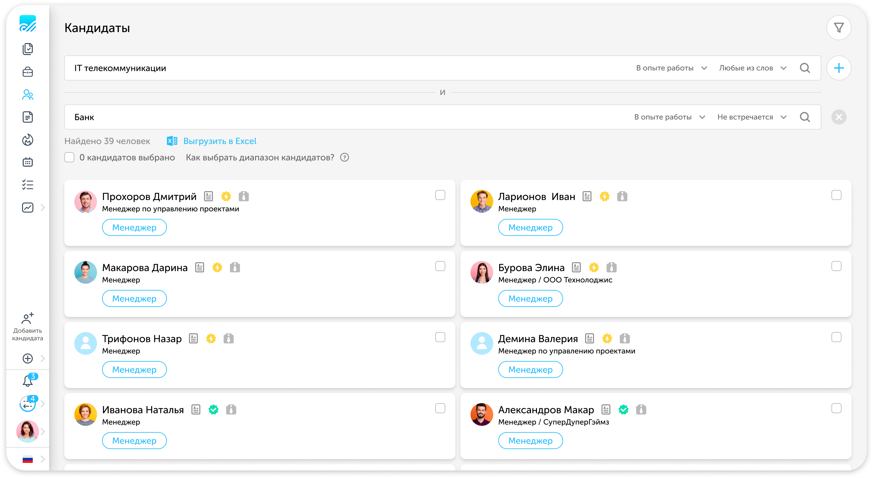
Task: Click gray tie icon for Демина Валерия
Action: (x=625, y=338)
